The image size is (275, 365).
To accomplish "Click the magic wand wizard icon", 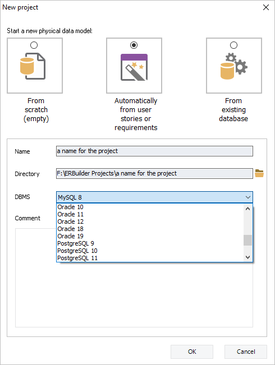I will point(134,67).
